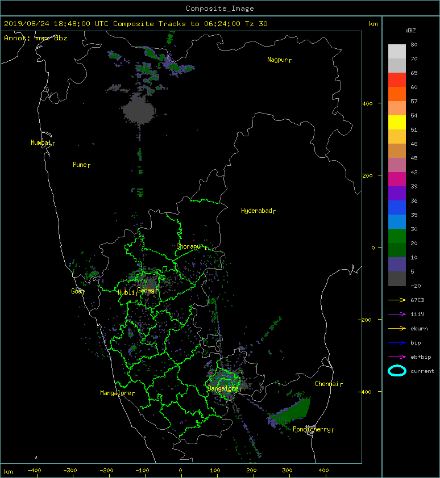This screenshot has height=478, width=440.
Task: Click the Hubli city label
Action: tap(126, 292)
